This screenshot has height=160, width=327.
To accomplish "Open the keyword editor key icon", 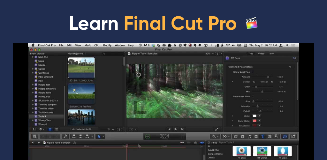I will click(x=65, y=136).
